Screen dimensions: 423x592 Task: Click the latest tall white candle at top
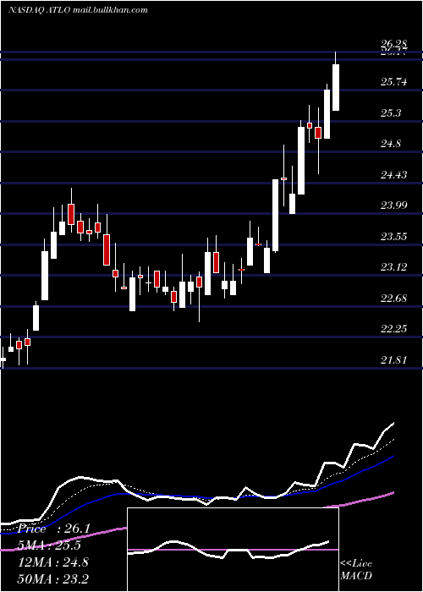335,87
